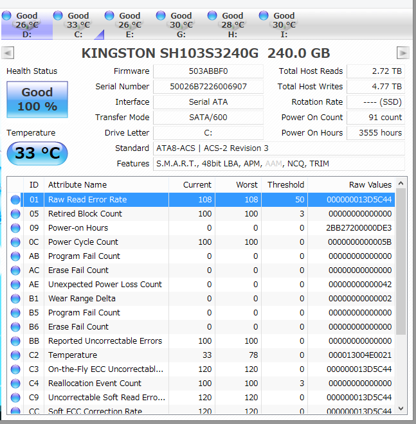Click Total Host Reads value 2.72 TB
This screenshot has width=416, height=424.
pyautogui.click(x=375, y=71)
